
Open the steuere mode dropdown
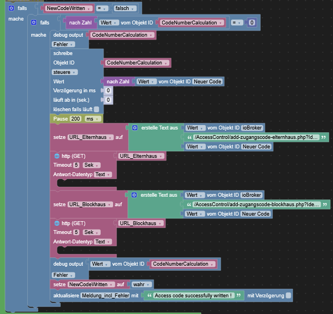tap(65, 72)
